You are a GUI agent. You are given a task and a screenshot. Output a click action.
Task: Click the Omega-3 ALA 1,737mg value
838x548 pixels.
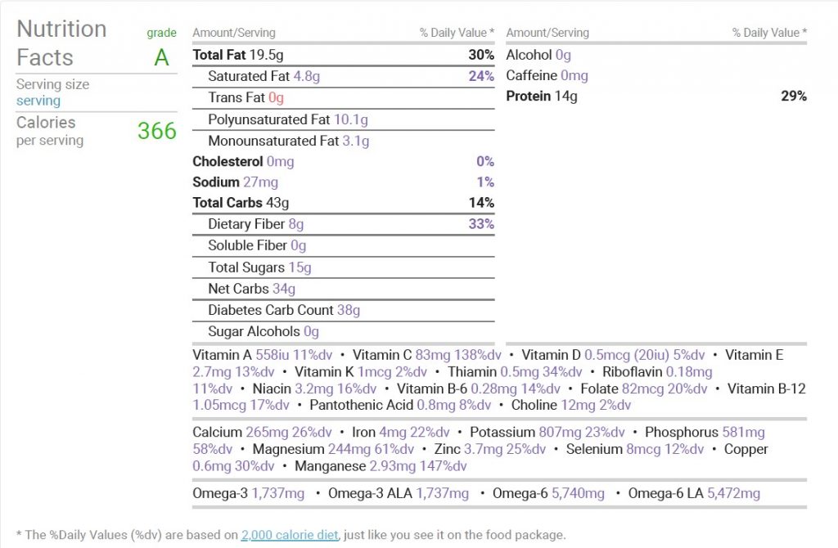442,493
